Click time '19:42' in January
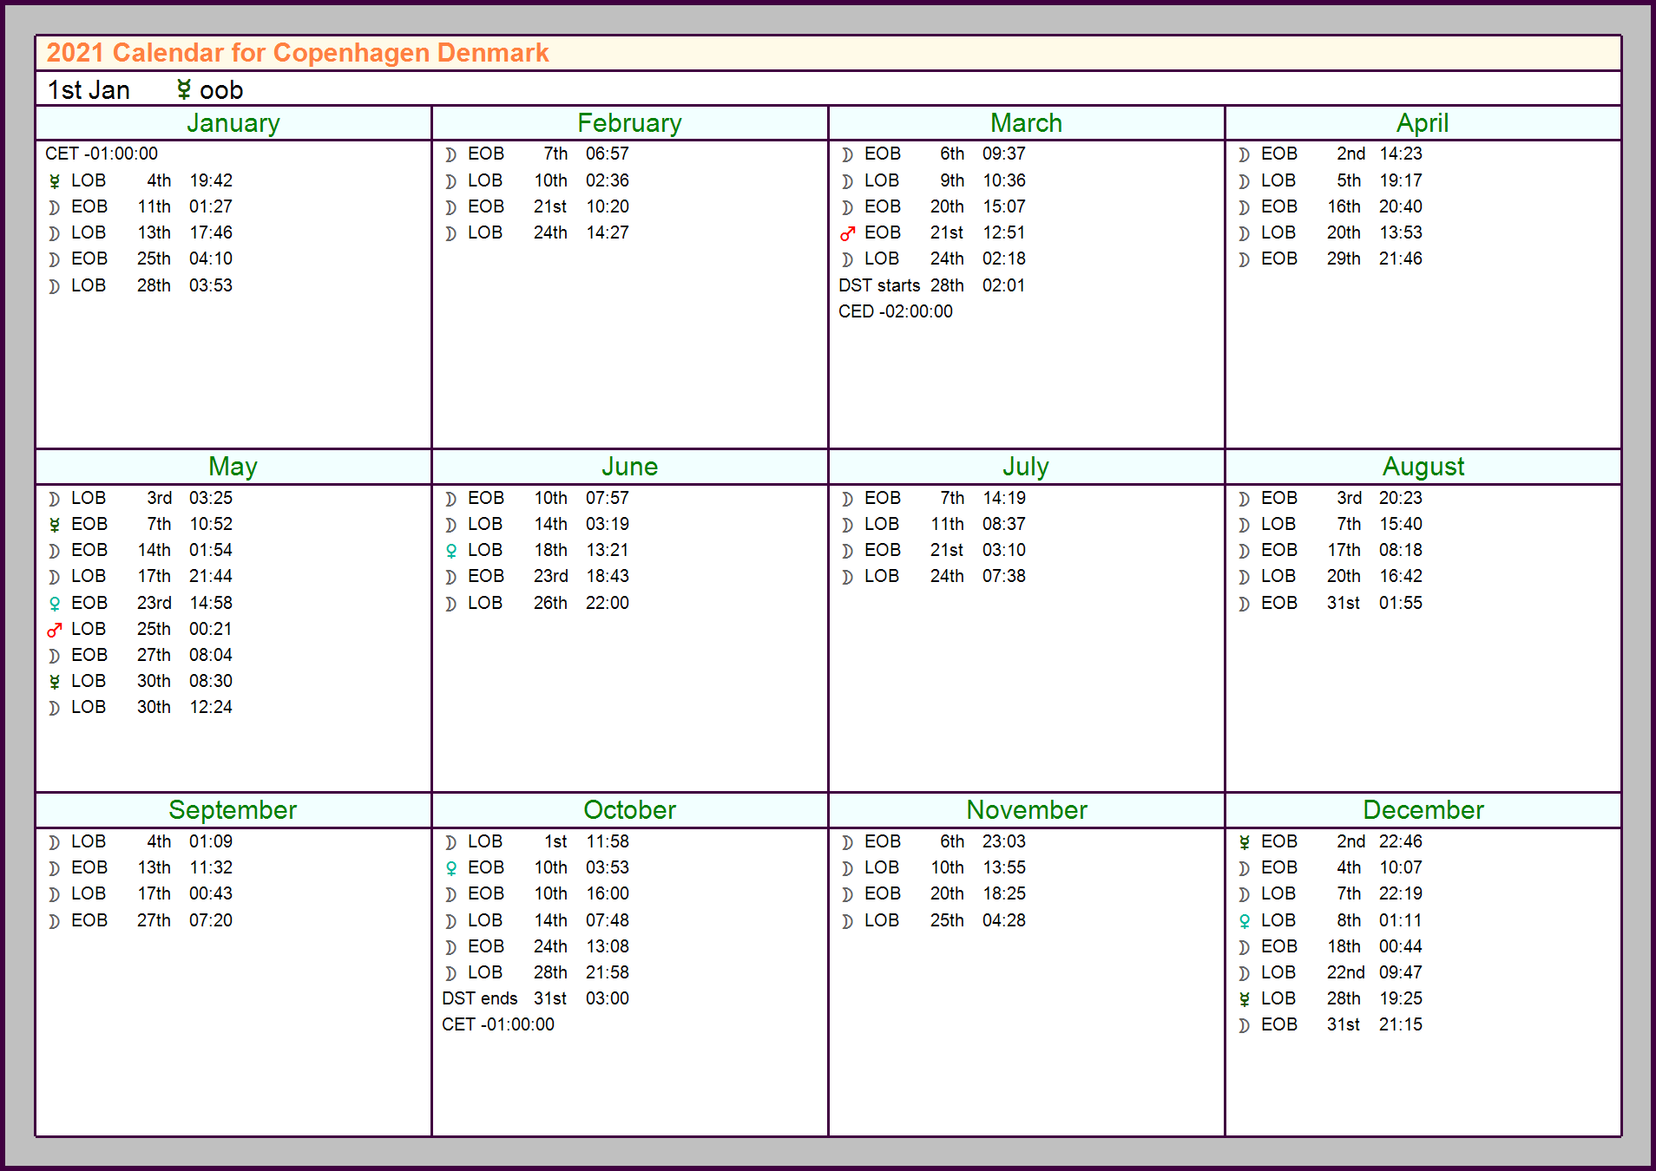The image size is (1656, 1171). pyautogui.click(x=211, y=180)
